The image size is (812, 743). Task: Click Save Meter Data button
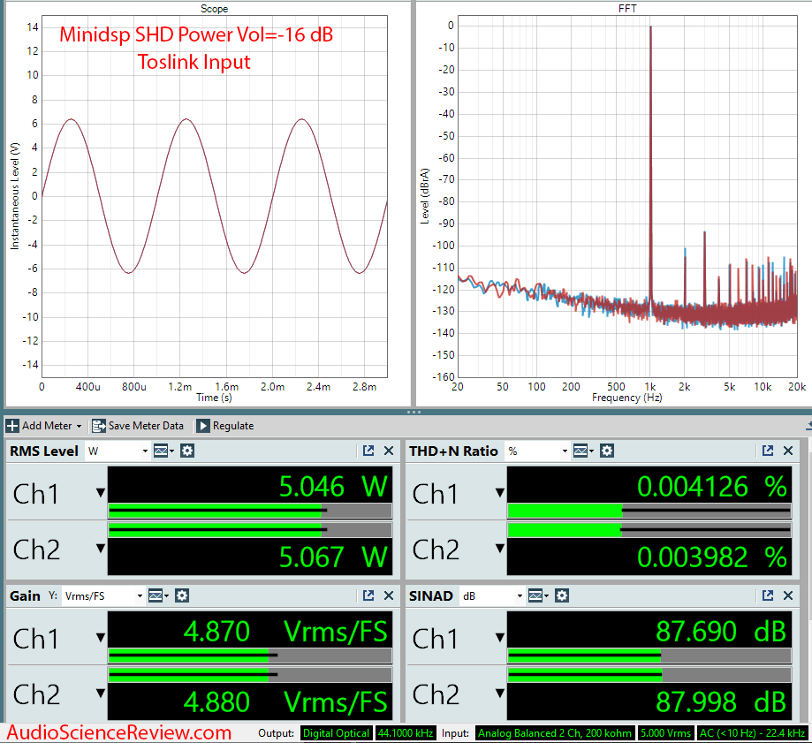click(x=138, y=426)
